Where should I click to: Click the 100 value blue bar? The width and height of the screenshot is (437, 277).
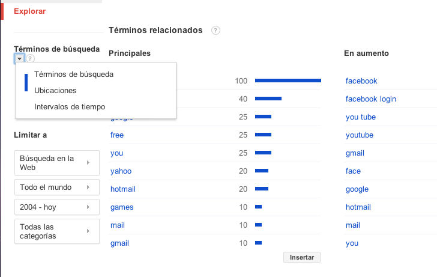pyautogui.click(x=288, y=81)
